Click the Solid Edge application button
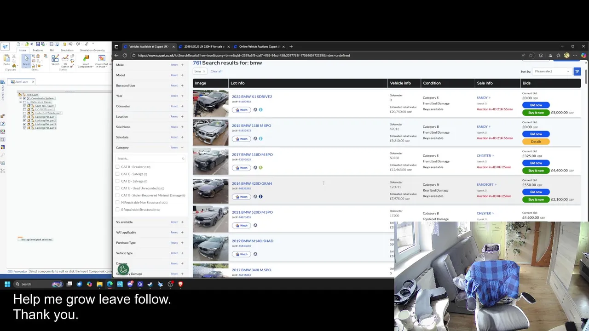The height and width of the screenshot is (331, 589). tap(5, 46)
